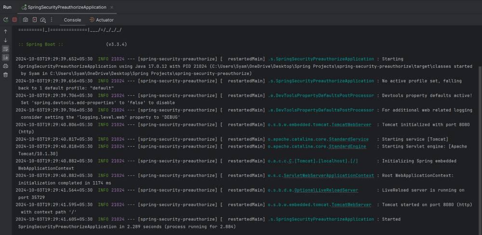Stop the running application
The image size is (482, 235).
(x=14, y=20)
